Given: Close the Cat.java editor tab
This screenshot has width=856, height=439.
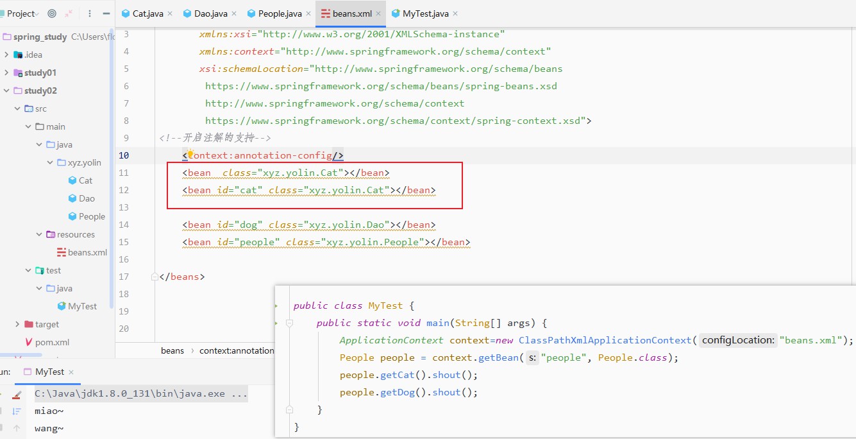Looking at the screenshot, I should click(170, 13).
